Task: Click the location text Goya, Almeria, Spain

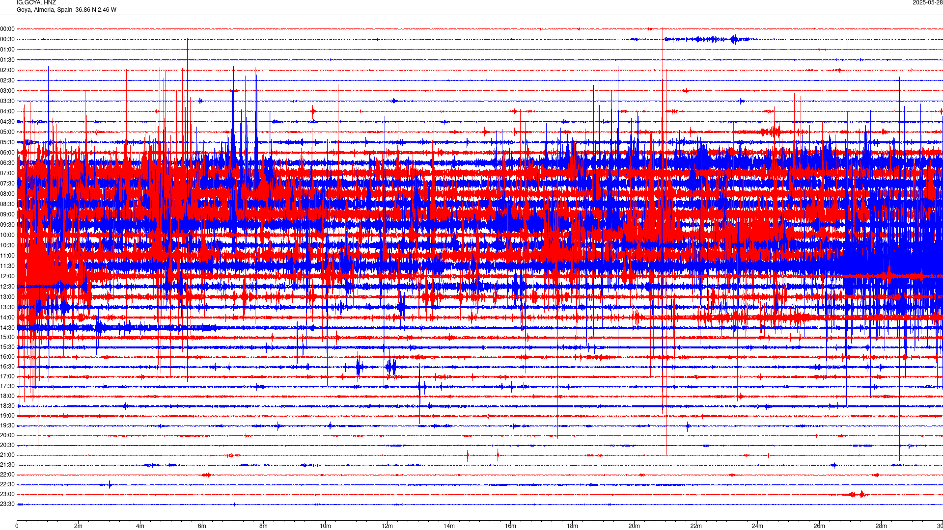Action: coord(44,10)
